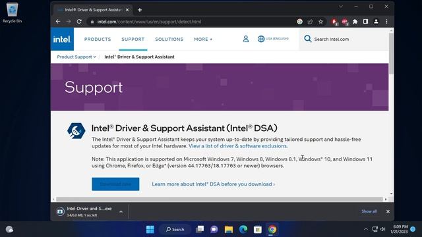Close the Intel Driver & Support tab
Image resolution: width=422 pixels, height=237 pixels.
(x=127, y=10)
